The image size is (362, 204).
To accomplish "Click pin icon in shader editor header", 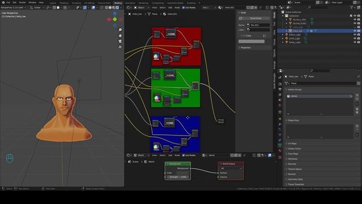I will 261,7.
